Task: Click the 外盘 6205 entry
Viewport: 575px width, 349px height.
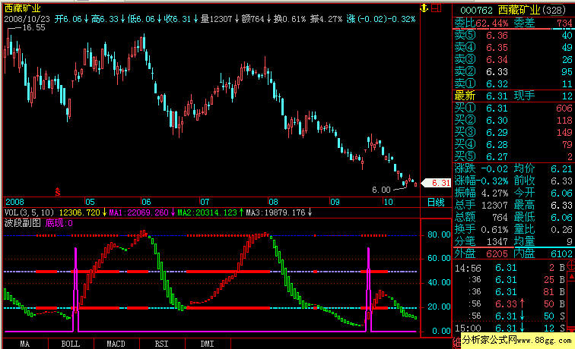Action: pyautogui.click(x=481, y=253)
